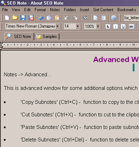Viewport: 139px width, 147px height.
Task: Click the ruler at the 5 mark
Action: [x=67, y=45]
